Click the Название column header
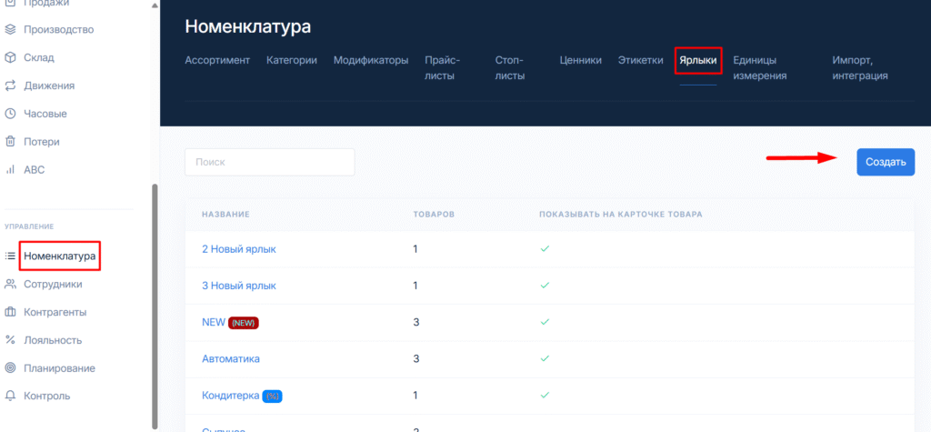This screenshot has height=432, width=931. (x=225, y=214)
